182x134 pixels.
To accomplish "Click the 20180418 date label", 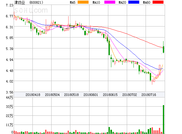I will [x=33, y=95].
